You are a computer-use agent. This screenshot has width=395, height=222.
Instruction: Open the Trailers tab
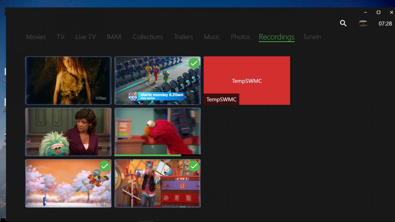(x=184, y=37)
